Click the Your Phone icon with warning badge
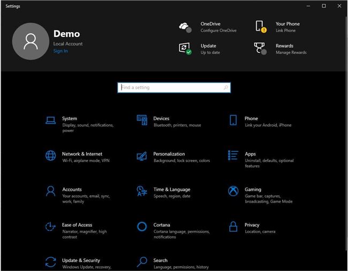Viewport: 348px width, 271px height. point(261,27)
